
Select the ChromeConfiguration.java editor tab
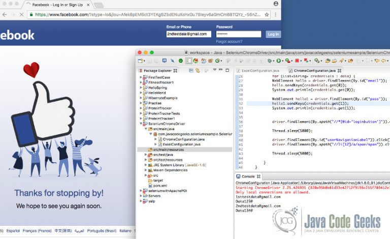tap(315, 71)
